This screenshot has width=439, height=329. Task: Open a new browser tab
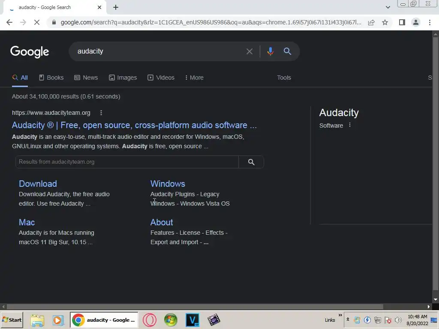coord(116,7)
